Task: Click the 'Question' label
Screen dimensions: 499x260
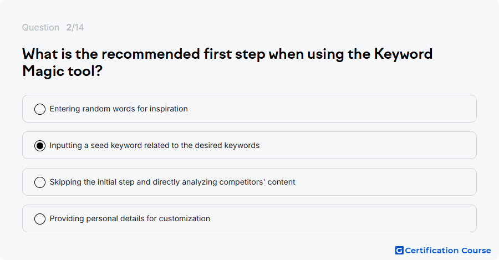Action: coord(40,27)
